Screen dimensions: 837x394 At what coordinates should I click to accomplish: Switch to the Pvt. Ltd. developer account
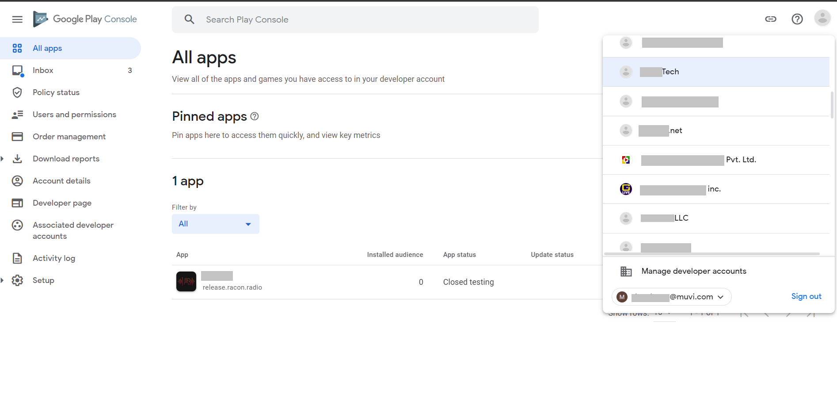716,160
